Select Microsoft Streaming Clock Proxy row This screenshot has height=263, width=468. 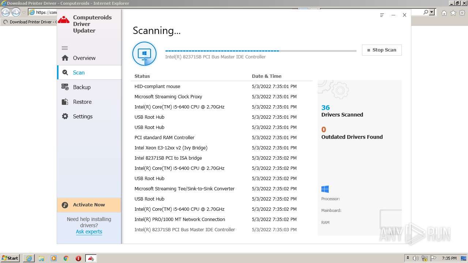pos(222,97)
